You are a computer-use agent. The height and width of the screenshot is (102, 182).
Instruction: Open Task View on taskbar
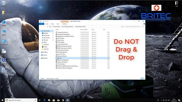click(40, 100)
